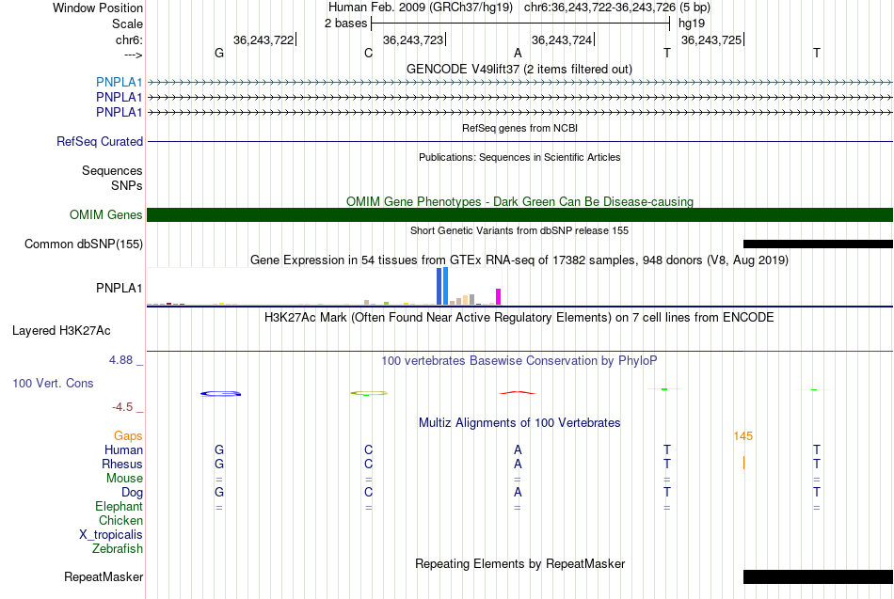Click 'Gene Expression in 54 tissues' title

(519, 260)
